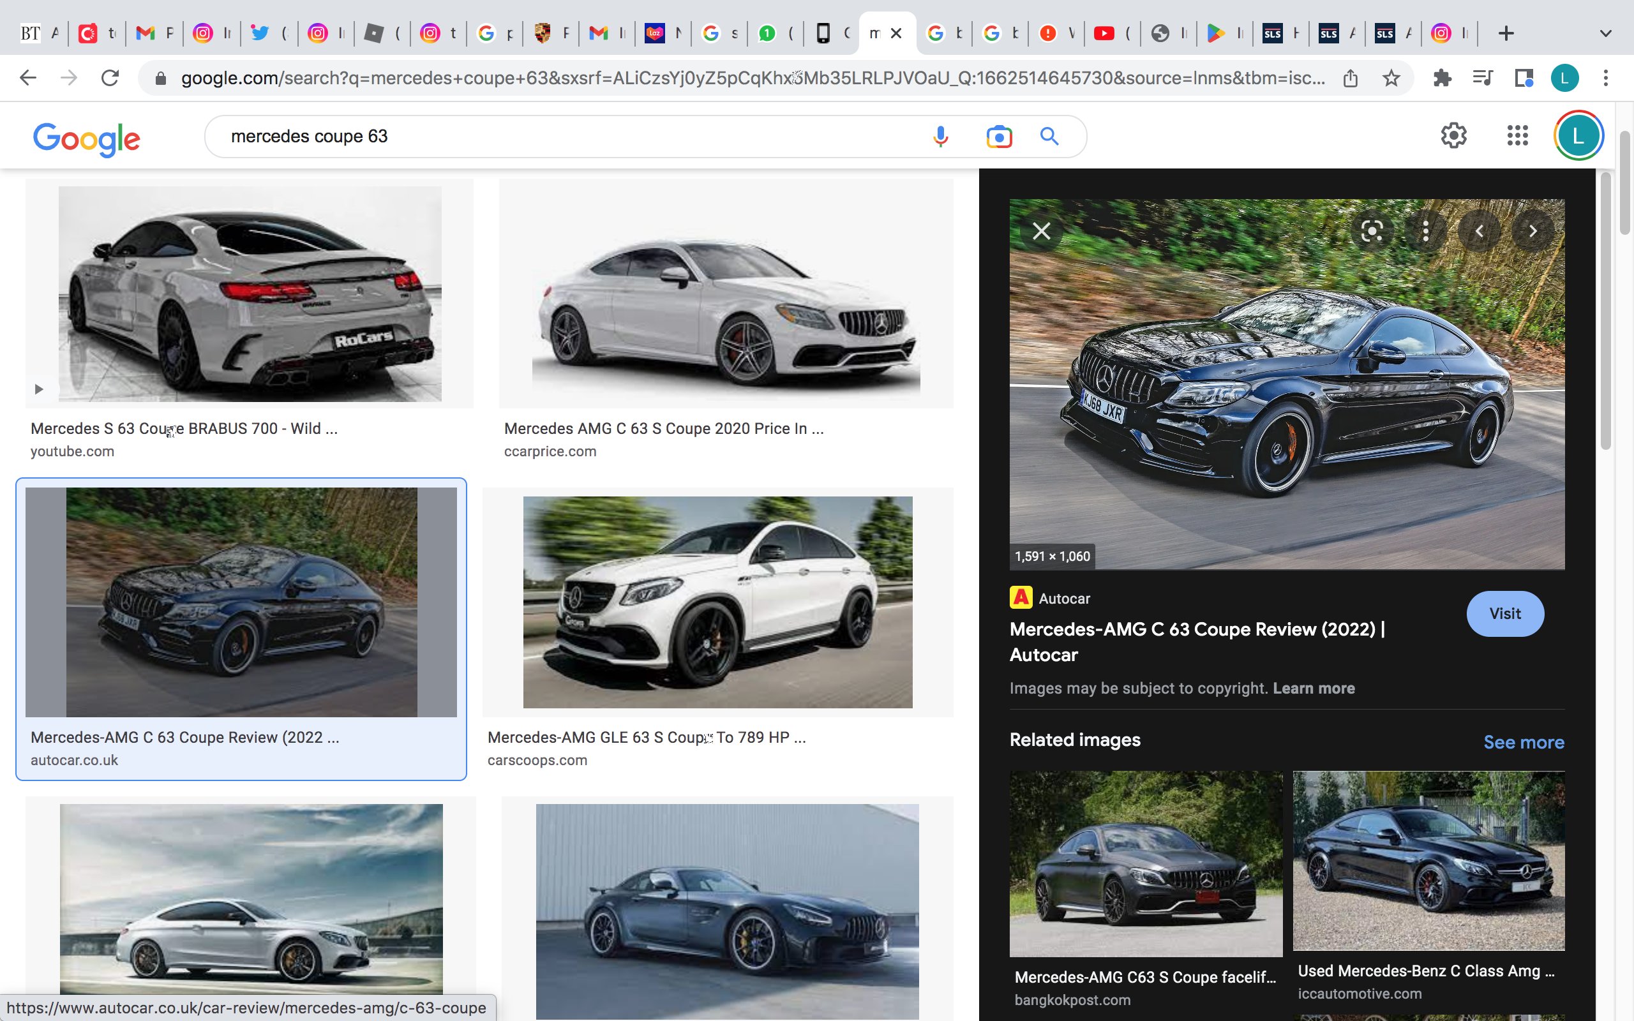Select the black Autocar C 63 thumbnail
Viewport: 1634px width, 1021px height.
pos(241,602)
